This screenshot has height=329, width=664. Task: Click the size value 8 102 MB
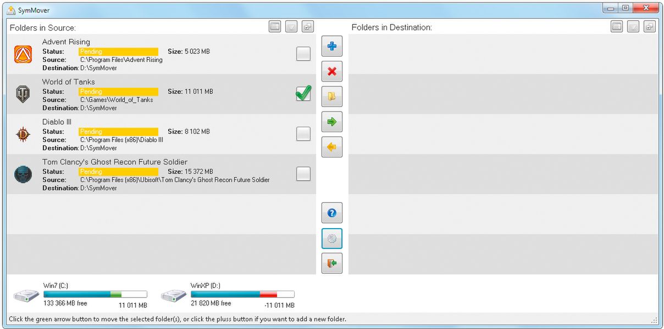click(197, 132)
